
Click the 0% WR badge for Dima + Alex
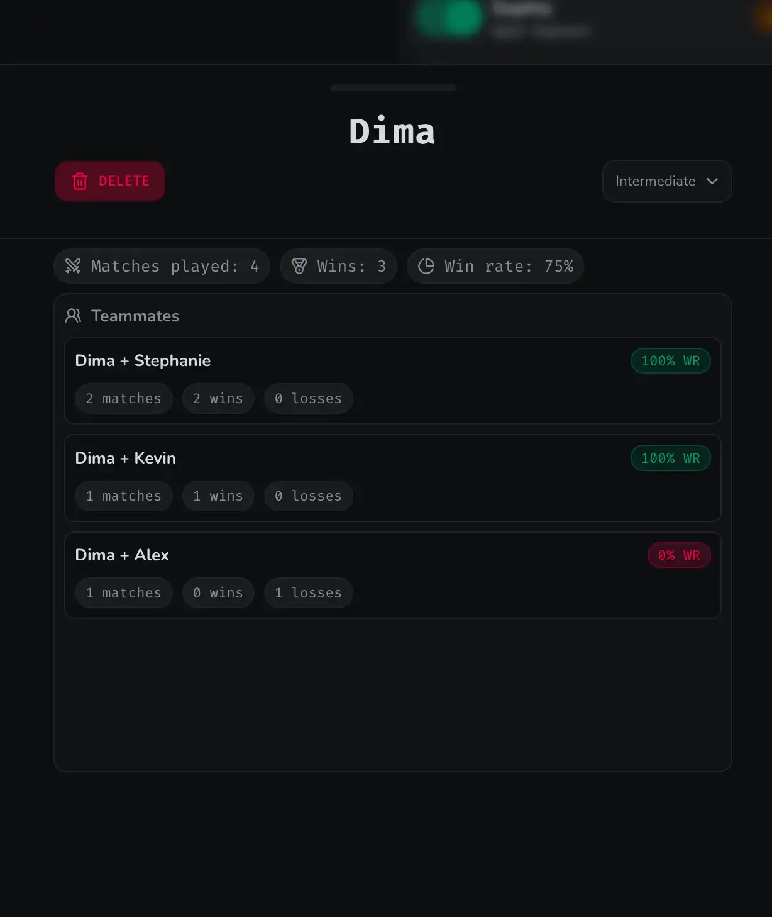679,555
